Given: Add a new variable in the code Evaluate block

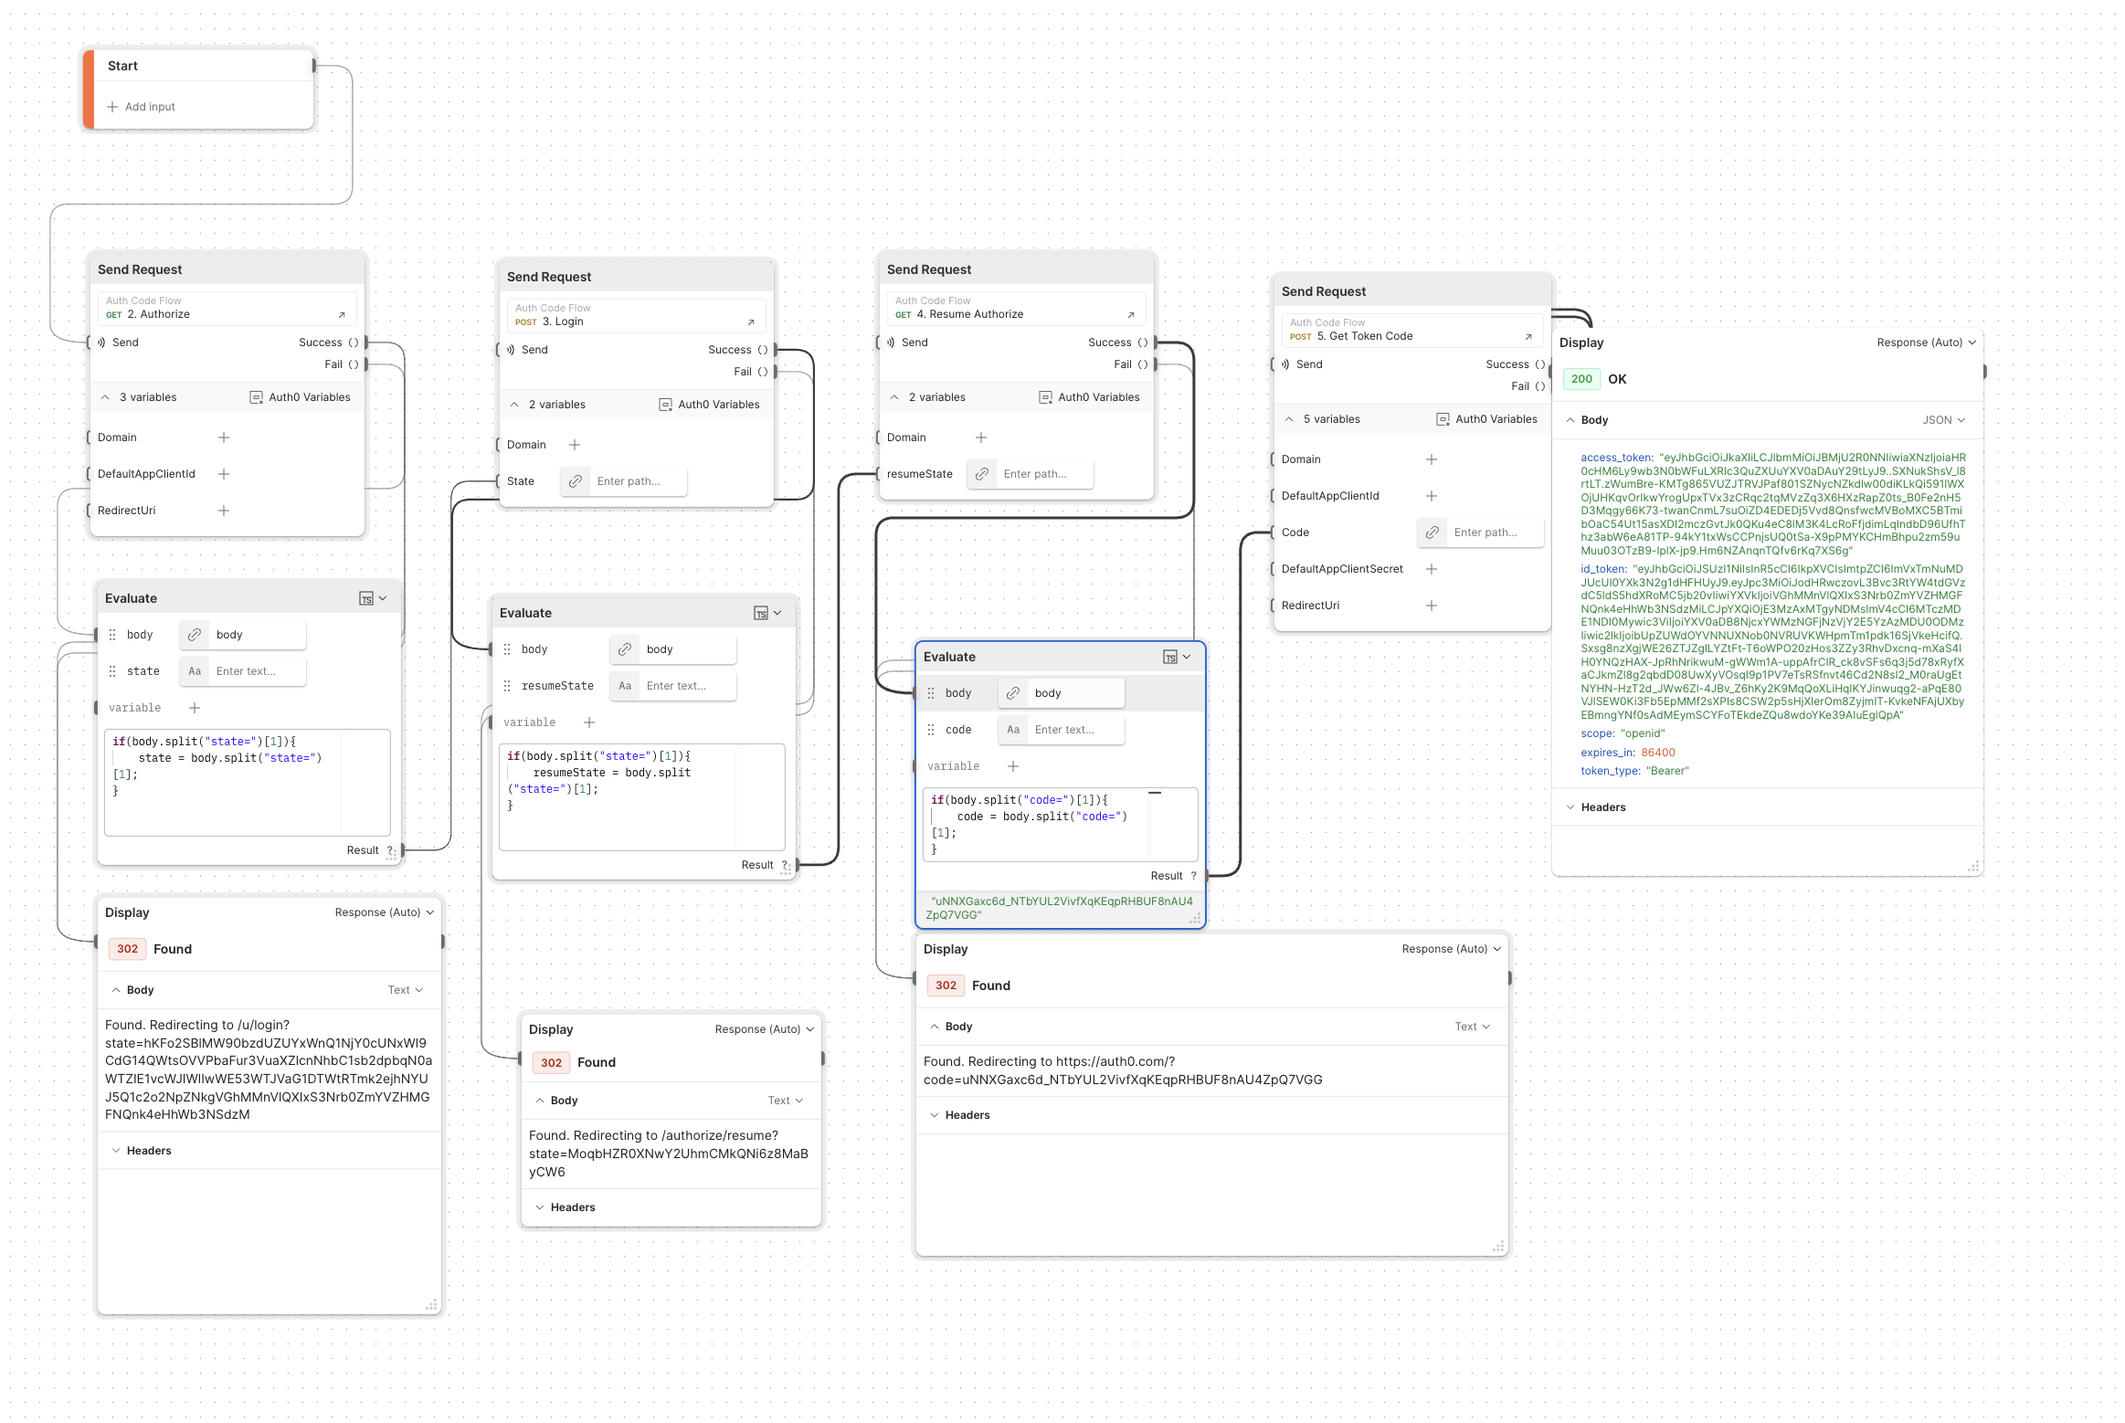Looking at the screenshot, I should point(1012,765).
